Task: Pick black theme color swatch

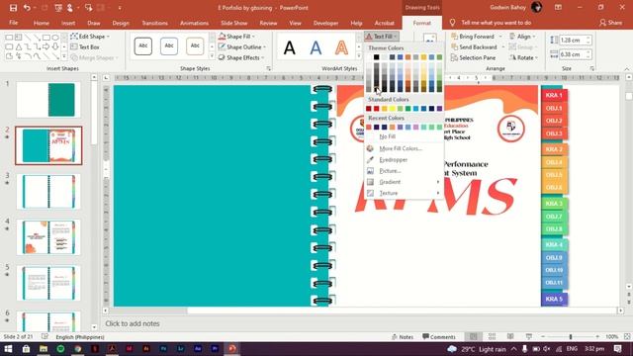Action: click(x=376, y=57)
